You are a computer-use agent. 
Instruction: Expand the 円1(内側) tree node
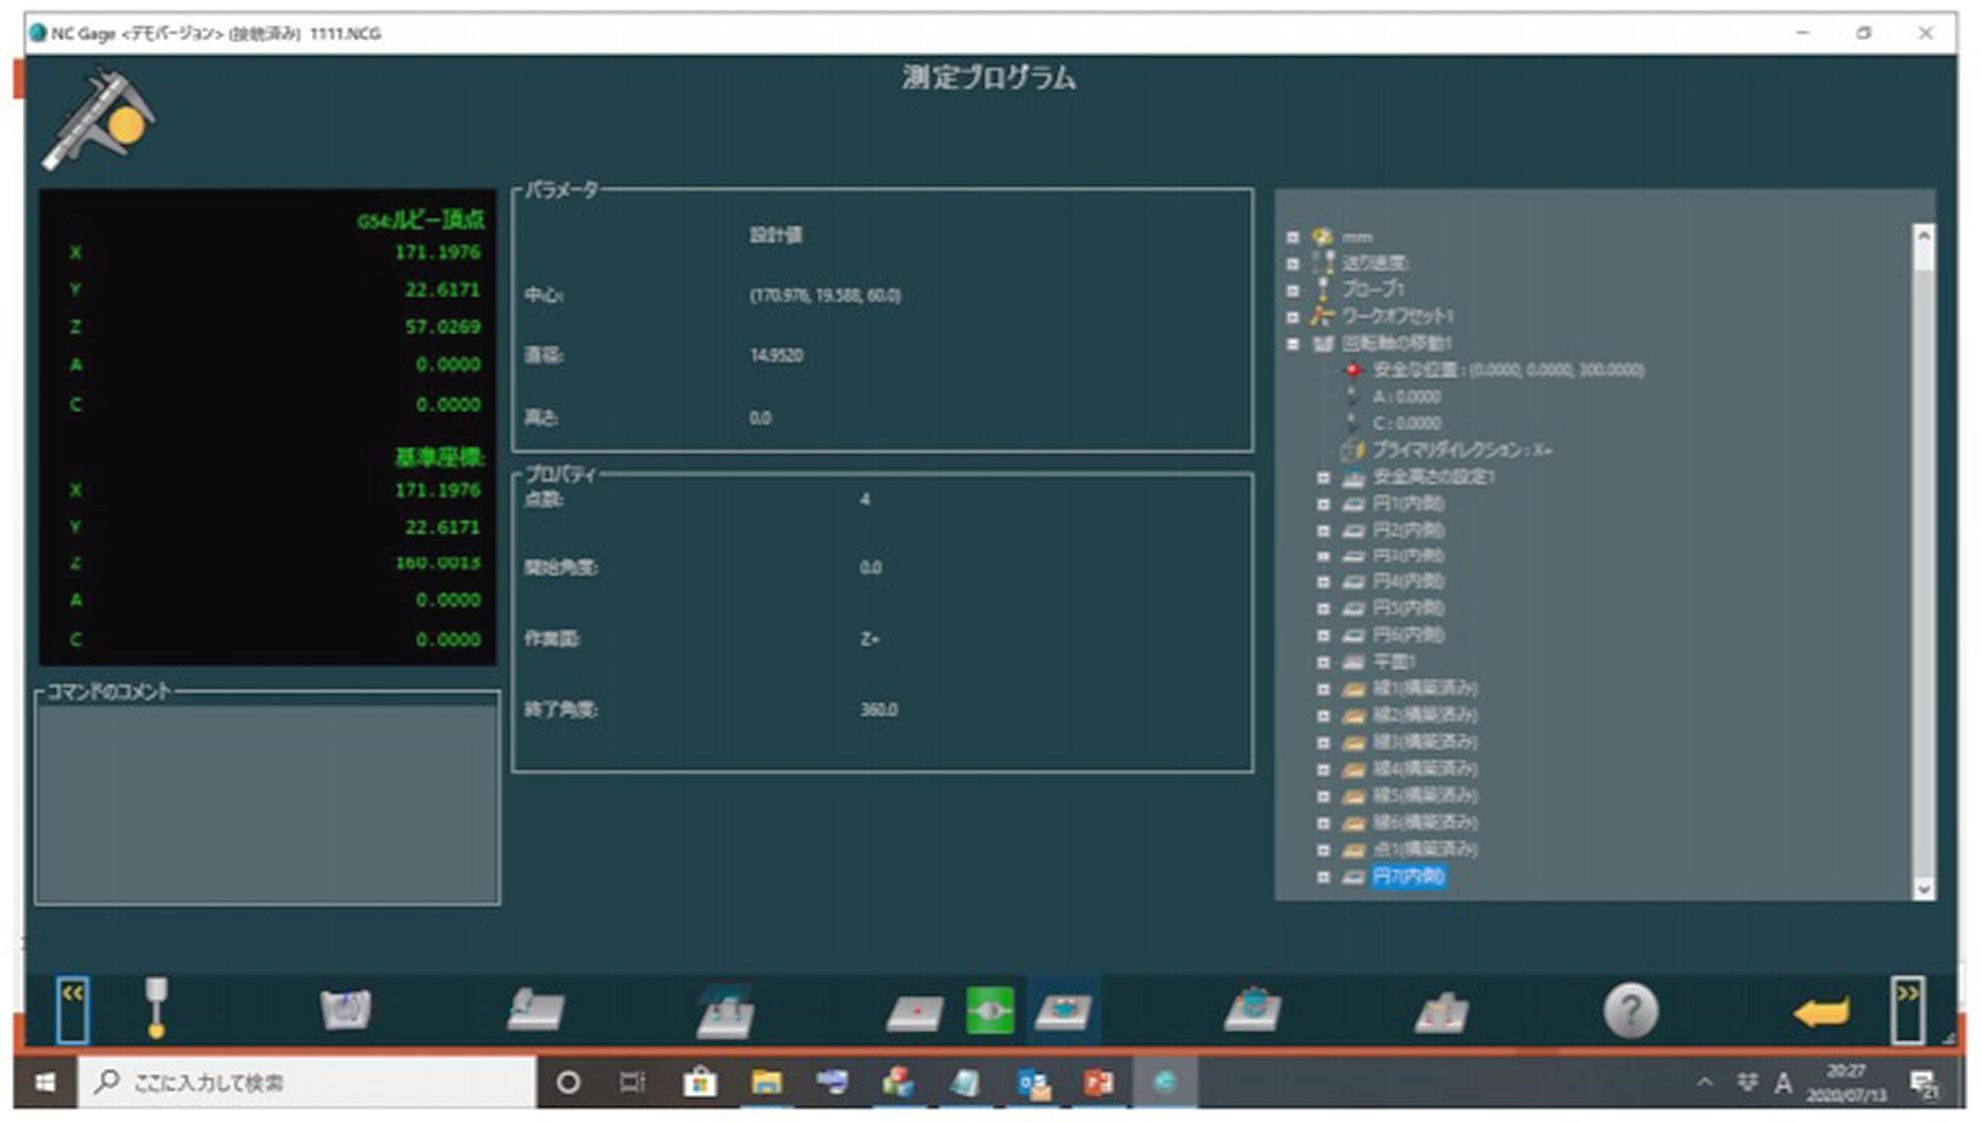pyautogui.click(x=1323, y=504)
